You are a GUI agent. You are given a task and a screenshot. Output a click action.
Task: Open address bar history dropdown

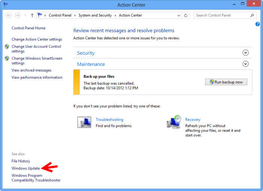point(179,15)
